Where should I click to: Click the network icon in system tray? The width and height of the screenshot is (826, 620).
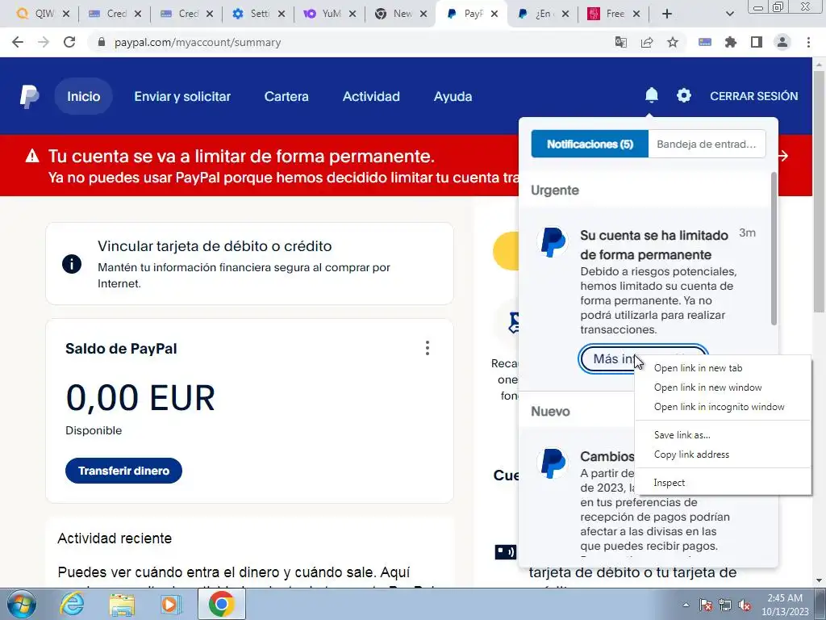(725, 605)
